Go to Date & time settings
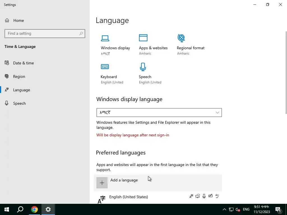This screenshot has width=287, height=215. 45,63
